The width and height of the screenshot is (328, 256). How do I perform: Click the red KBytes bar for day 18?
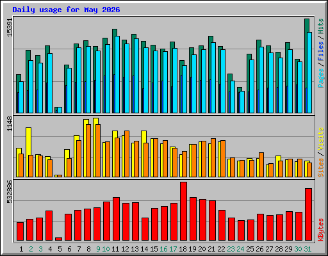point(183,211)
